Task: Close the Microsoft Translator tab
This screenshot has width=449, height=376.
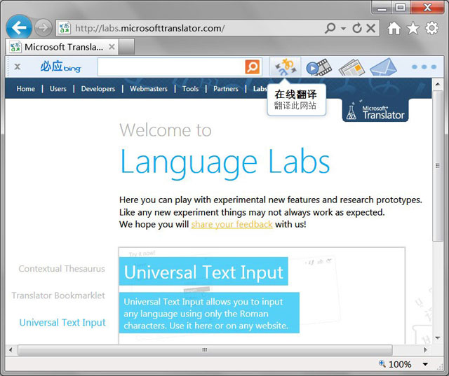Action: tap(112, 47)
